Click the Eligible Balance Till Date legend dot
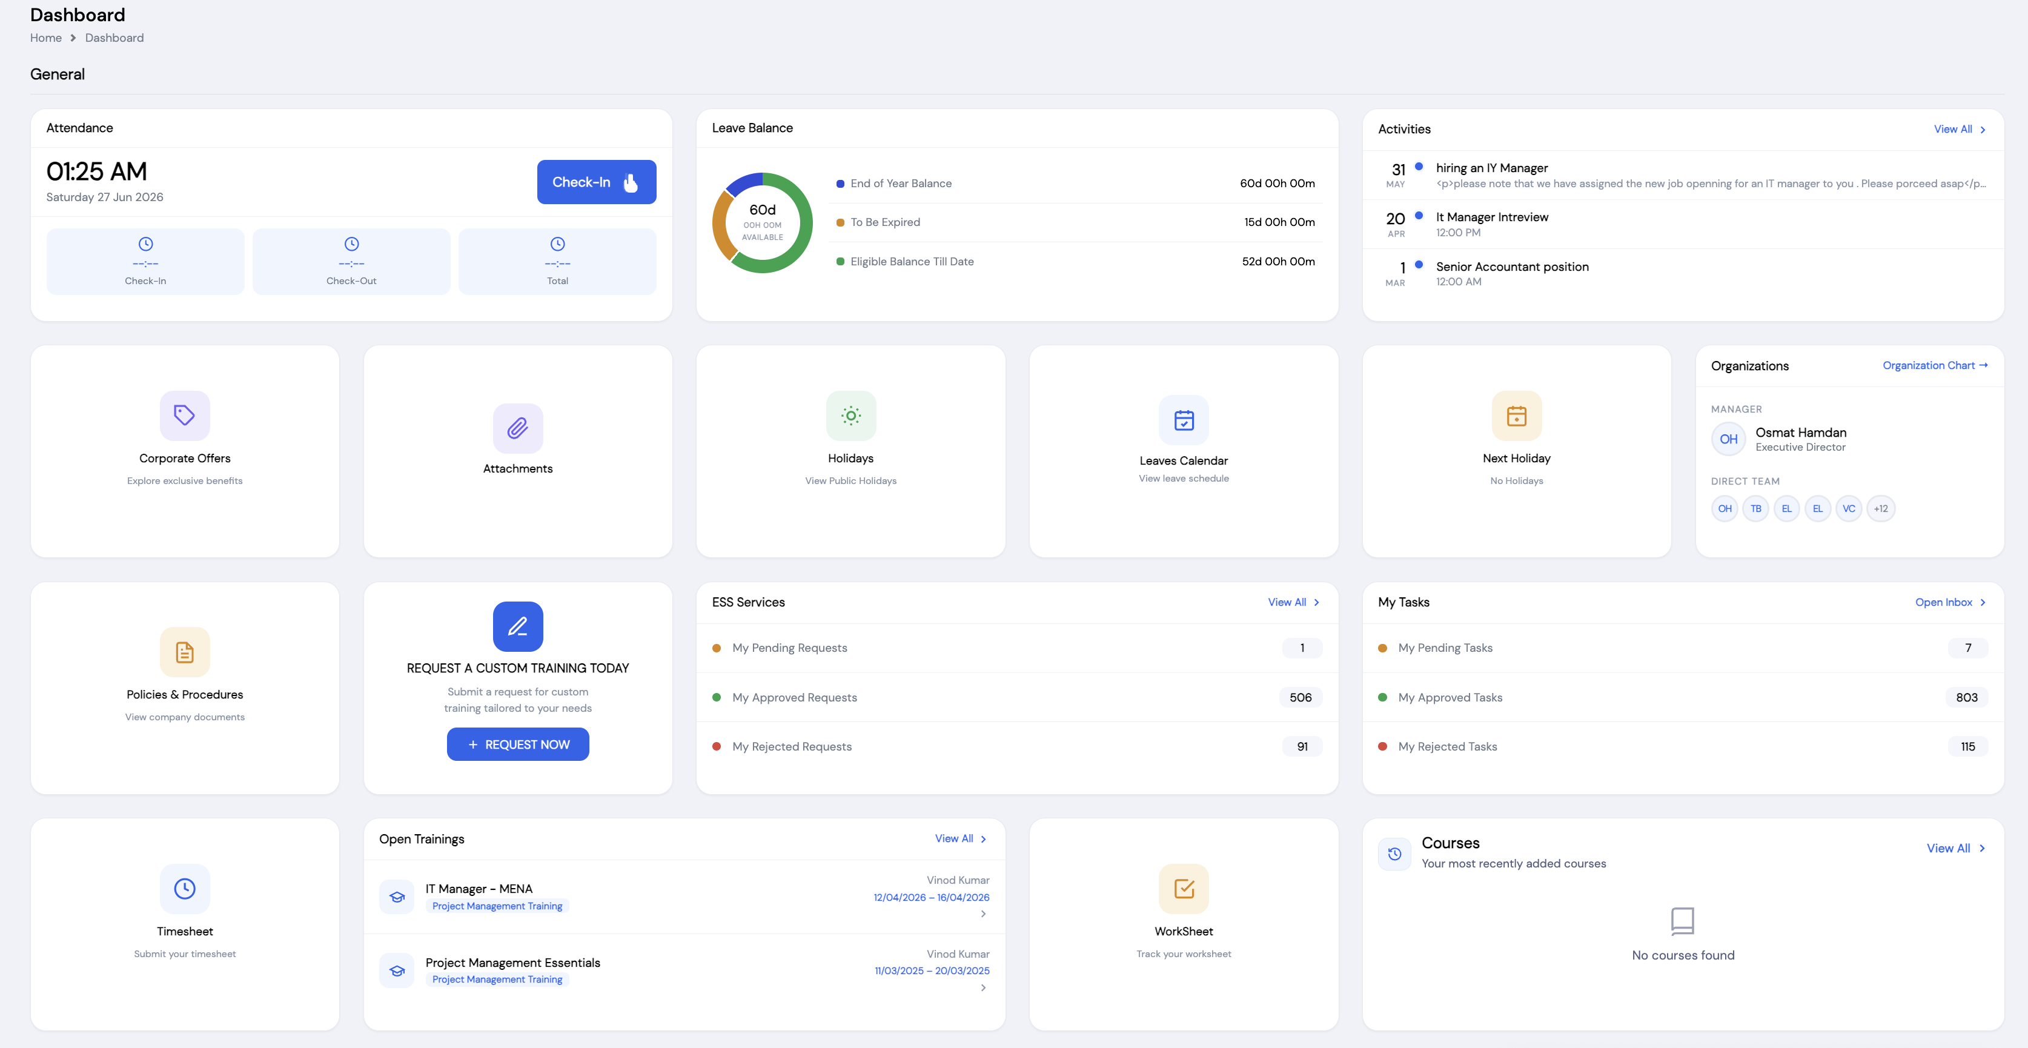This screenshot has height=1048, width=2028. point(840,262)
